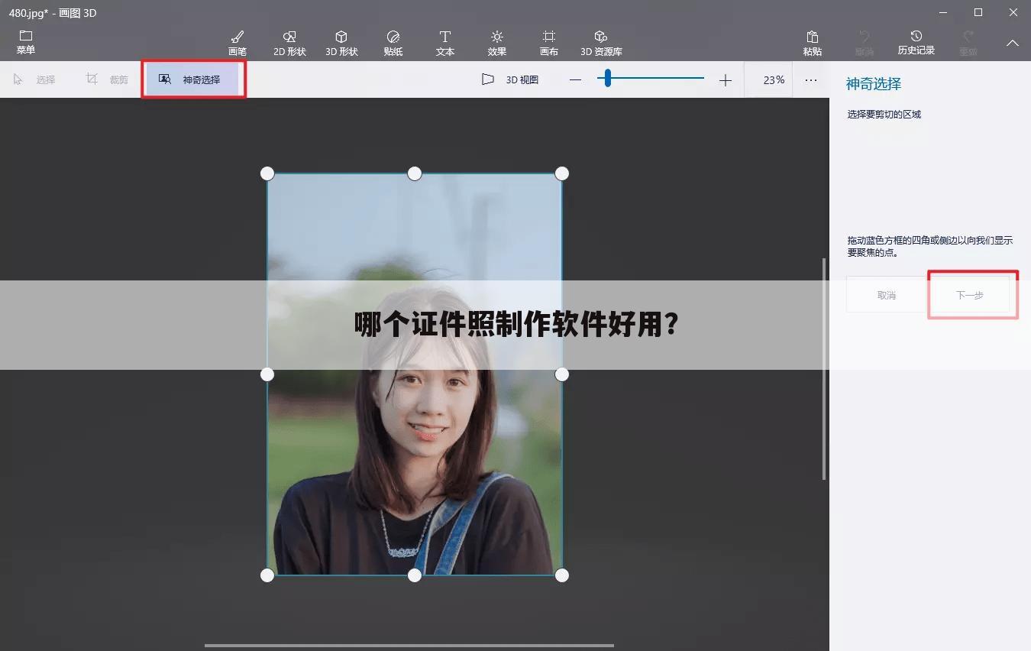Click the bottom-middle selection edge handle
Image resolution: width=1031 pixels, height=651 pixels.
[415, 575]
